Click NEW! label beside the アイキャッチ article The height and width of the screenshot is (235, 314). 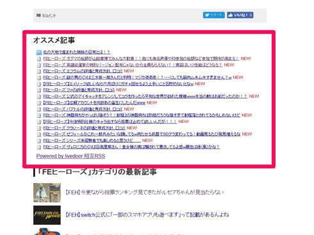[x=254, y=97]
